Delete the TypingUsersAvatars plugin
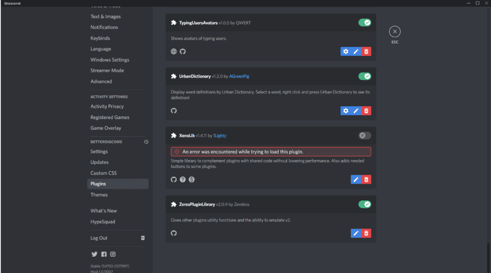491x273 pixels. coord(366,52)
